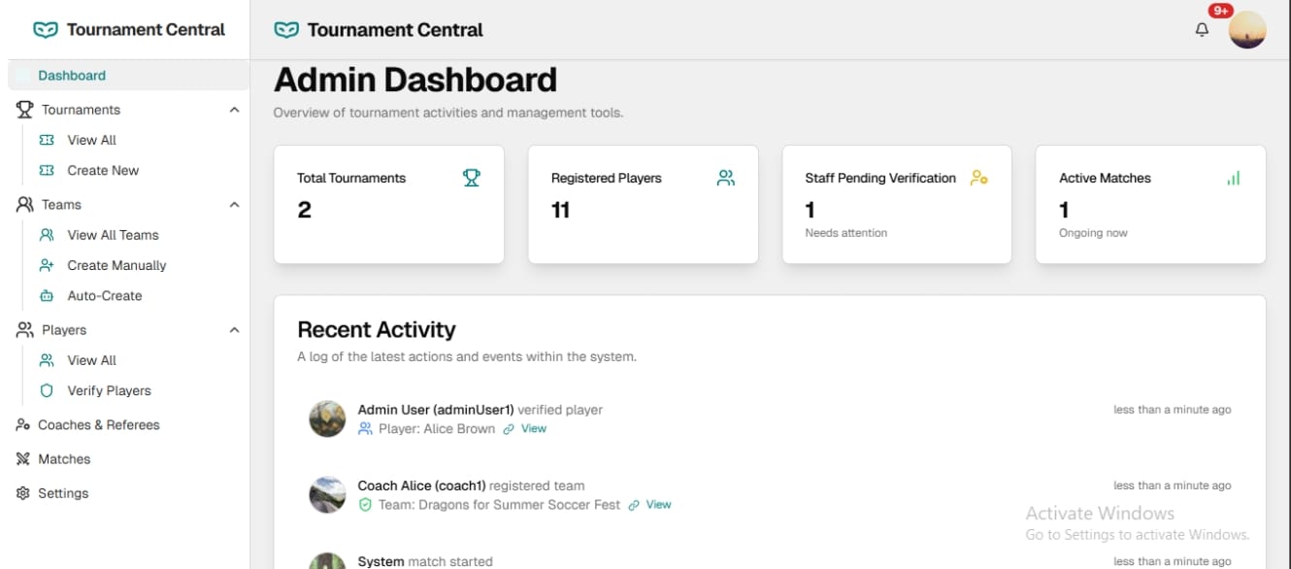Open the user profile avatar
This screenshot has height=569, width=1291.
(x=1247, y=30)
